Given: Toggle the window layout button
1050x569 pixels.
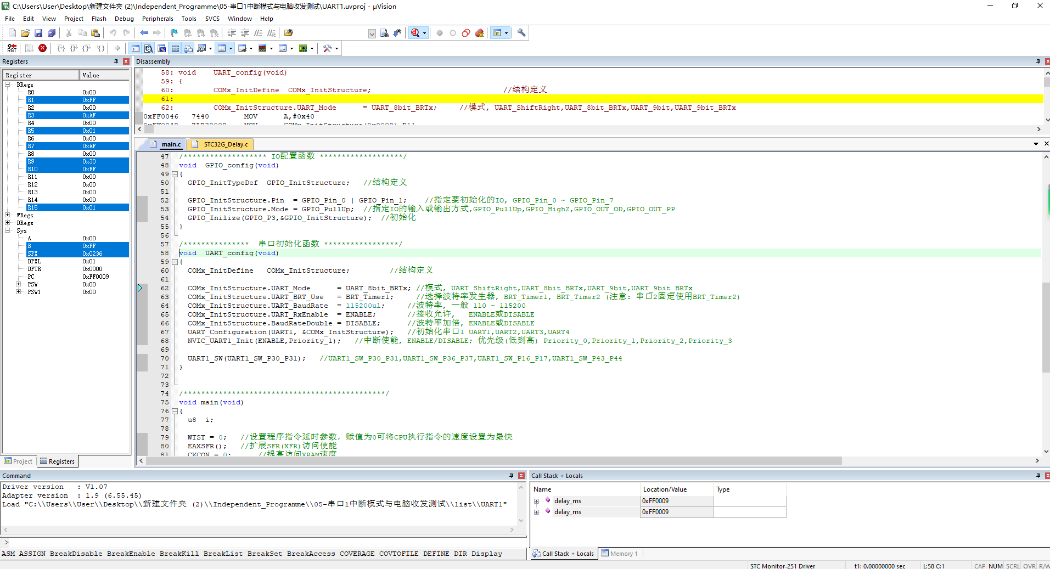Looking at the screenshot, I should pos(497,33).
